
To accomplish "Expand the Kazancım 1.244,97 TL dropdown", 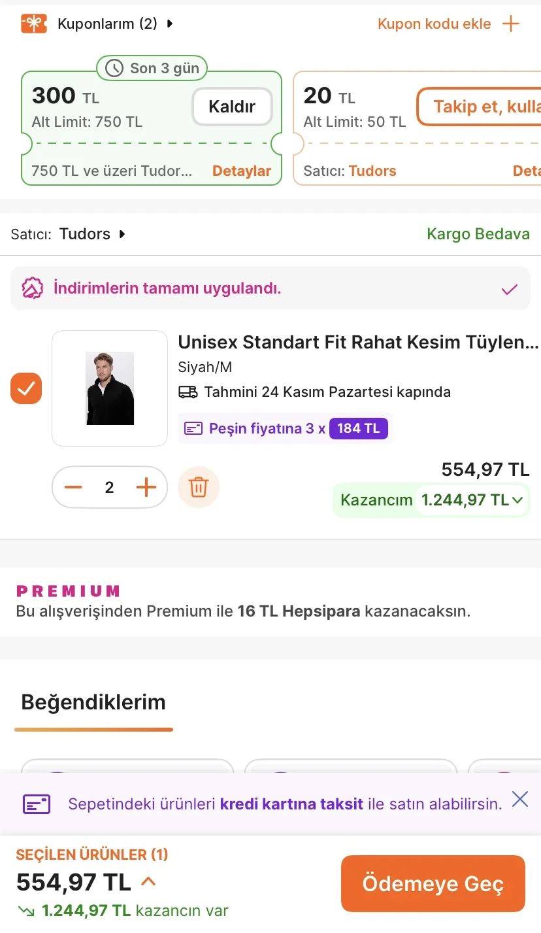I will [517, 500].
